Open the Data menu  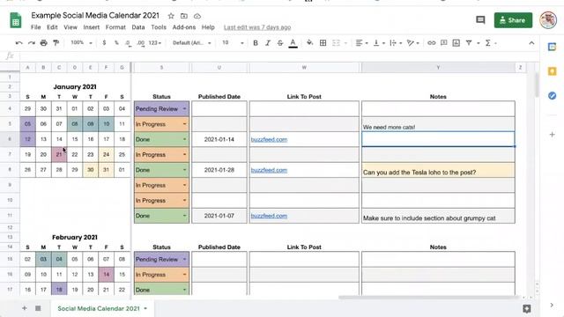138,27
